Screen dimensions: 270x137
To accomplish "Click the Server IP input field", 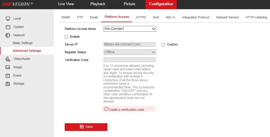I will coord(129,44).
